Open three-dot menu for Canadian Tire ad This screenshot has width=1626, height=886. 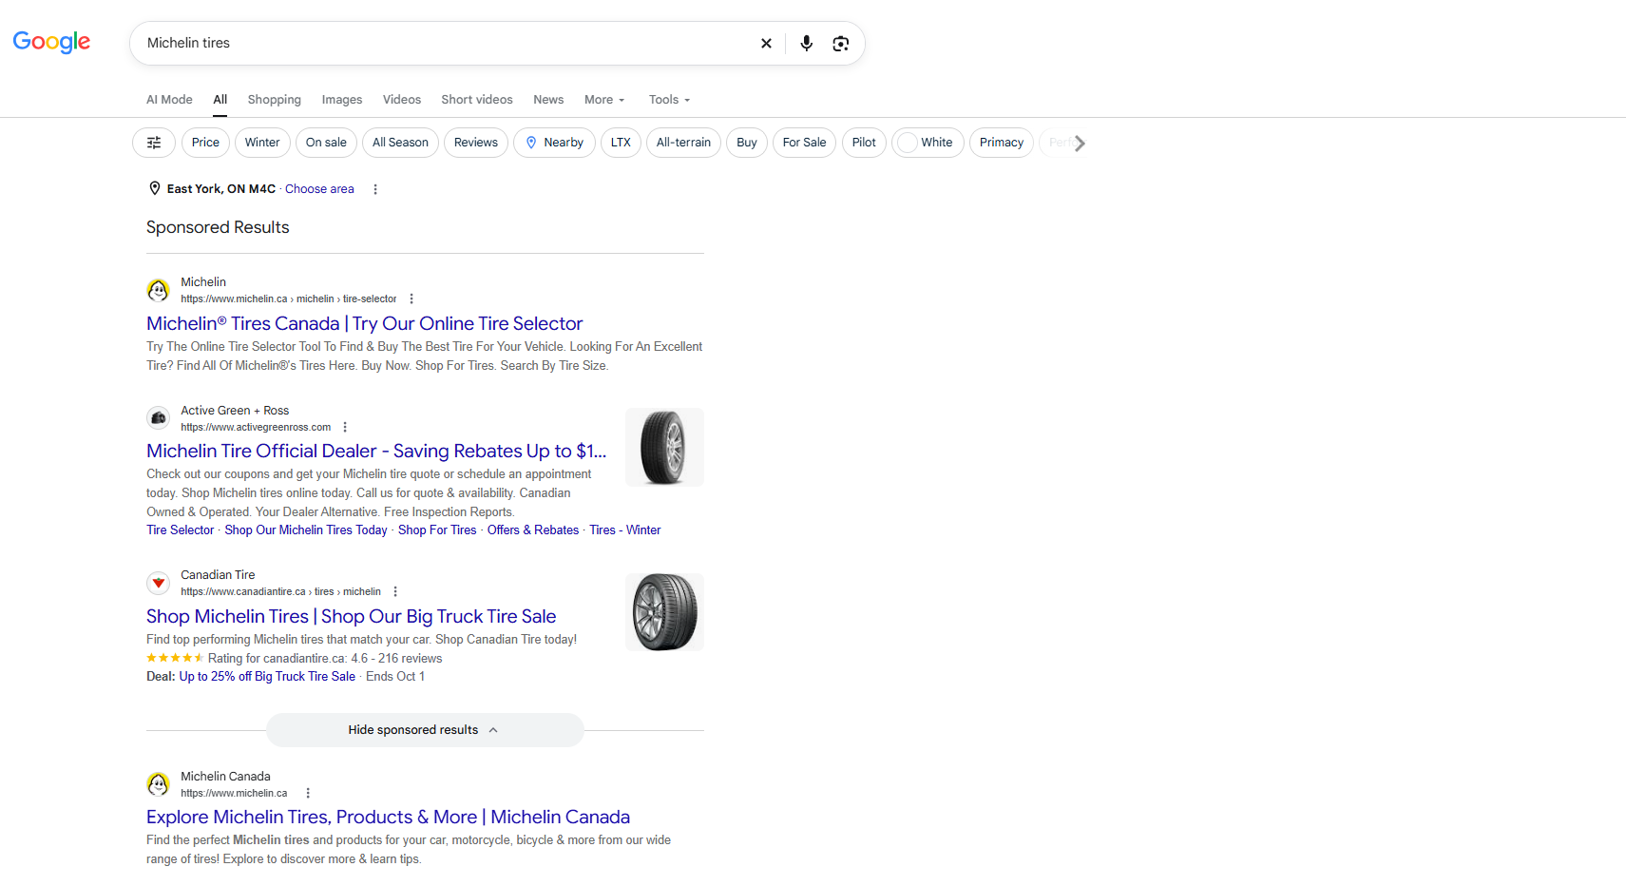click(x=395, y=591)
